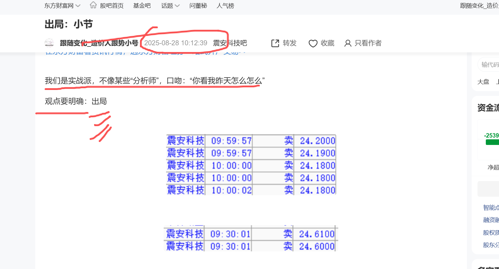Click the post timestamp 2025-08-28 10:12:39

[176, 43]
